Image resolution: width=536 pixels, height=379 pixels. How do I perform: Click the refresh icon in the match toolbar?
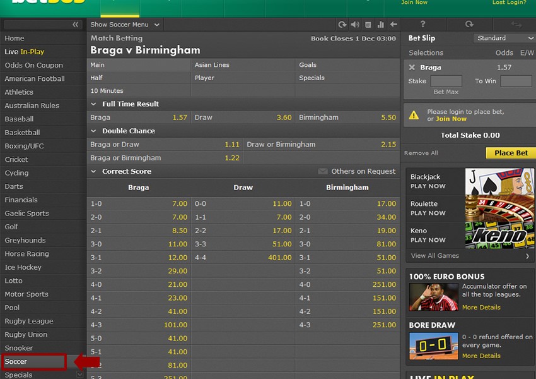(x=342, y=24)
